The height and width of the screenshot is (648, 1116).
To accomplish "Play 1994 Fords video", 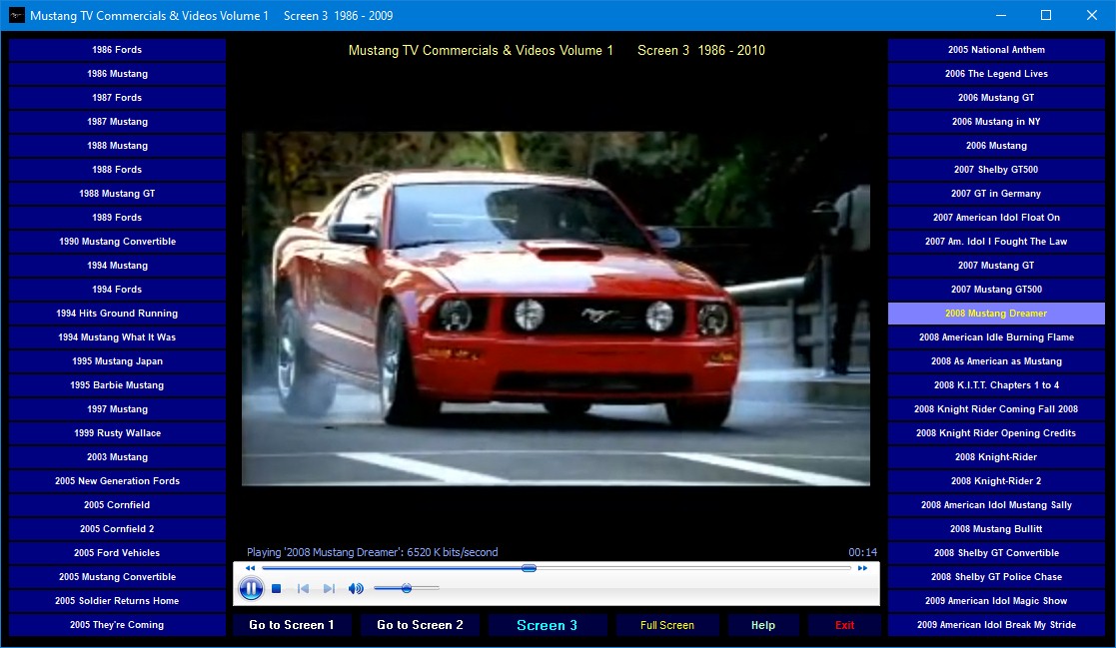I will [x=118, y=290].
